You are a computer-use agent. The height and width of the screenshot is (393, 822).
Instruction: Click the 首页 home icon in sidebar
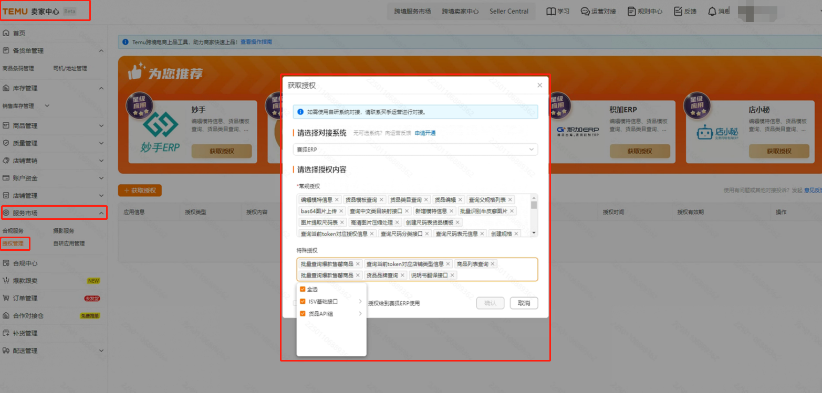click(x=6, y=33)
